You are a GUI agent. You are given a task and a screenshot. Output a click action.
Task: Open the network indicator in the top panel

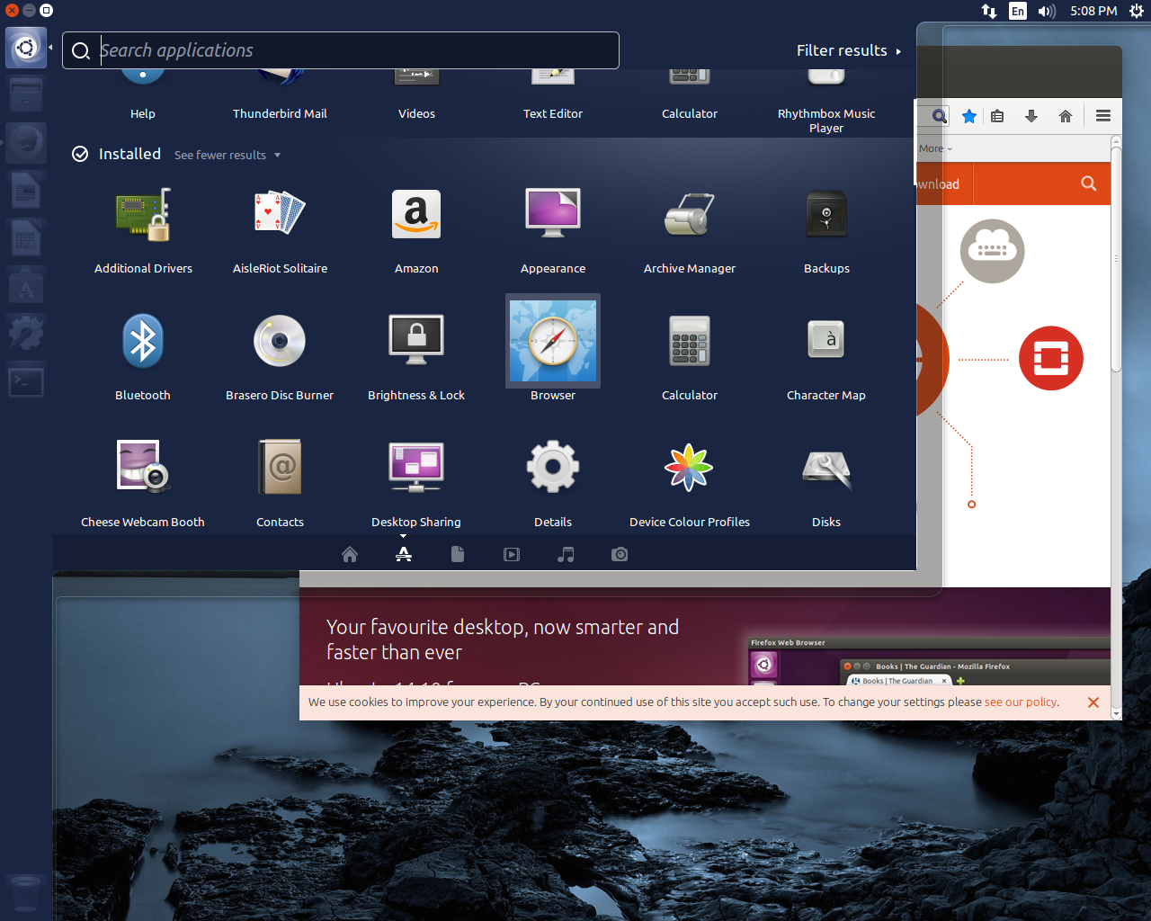(989, 11)
